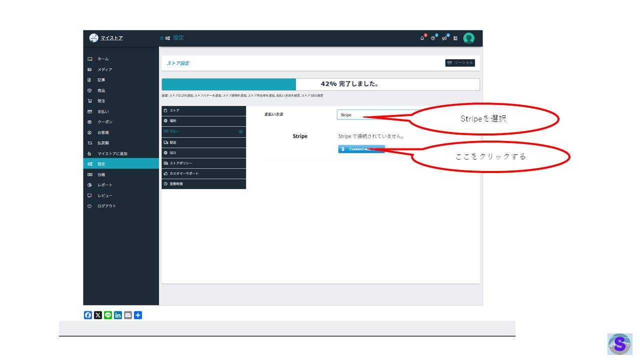Open 台帳 in the sidebar
The height and width of the screenshot is (360, 640).
pos(121,174)
